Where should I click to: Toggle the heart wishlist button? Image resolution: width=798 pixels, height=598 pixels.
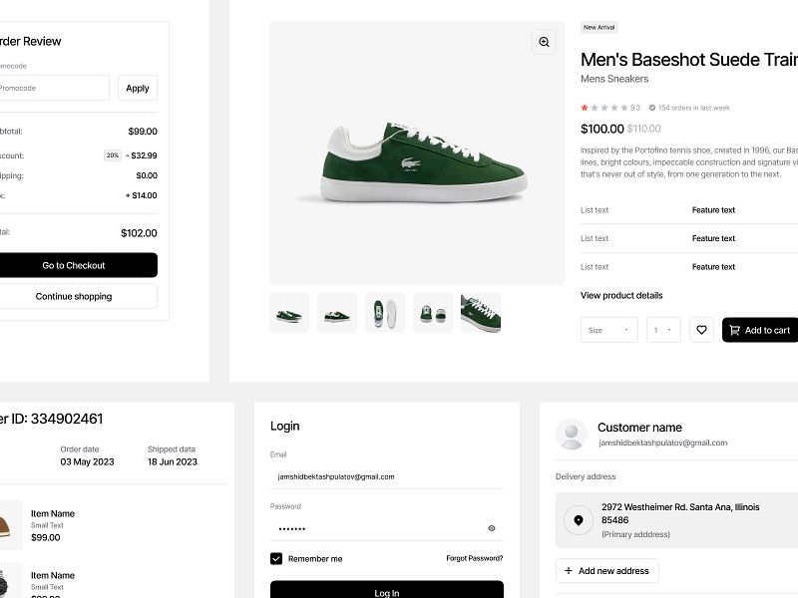click(701, 330)
